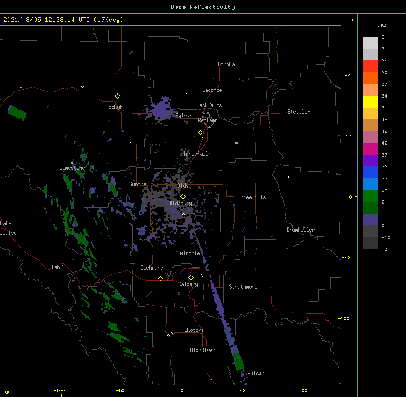Viewport: 406px width, 397px height.
Task: Click the yellow V marker northwest of RockyMH
Action: (82, 87)
